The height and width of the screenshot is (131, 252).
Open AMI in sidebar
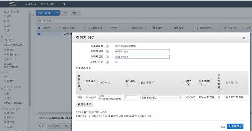(6, 77)
